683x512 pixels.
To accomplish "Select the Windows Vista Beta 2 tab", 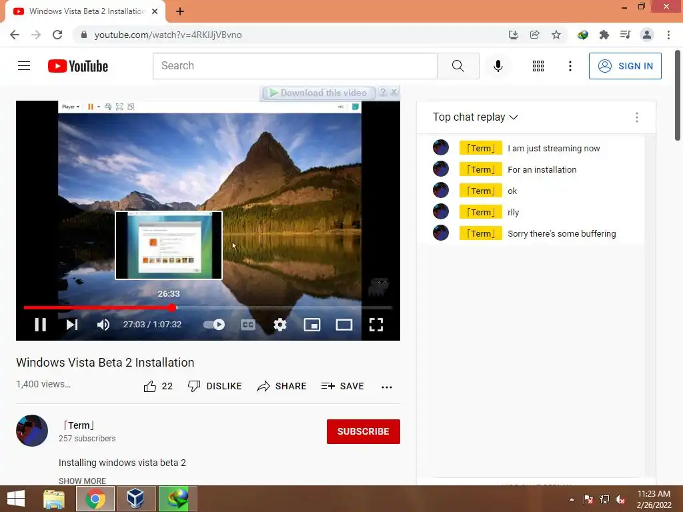I will [85, 11].
